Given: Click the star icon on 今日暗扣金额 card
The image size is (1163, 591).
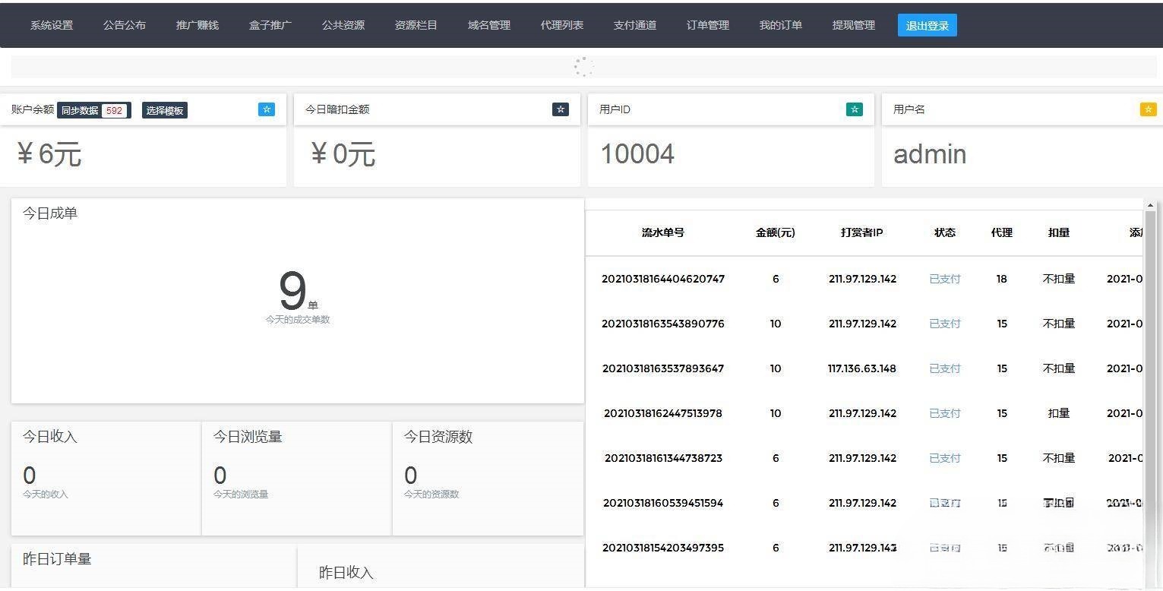Looking at the screenshot, I should pyautogui.click(x=560, y=109).
